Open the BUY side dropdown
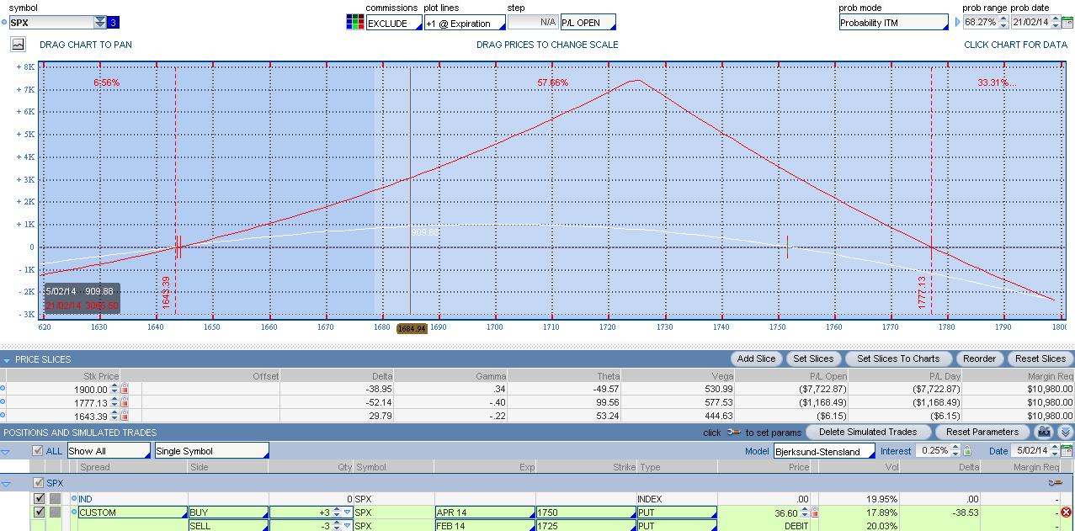 (228, 512)
